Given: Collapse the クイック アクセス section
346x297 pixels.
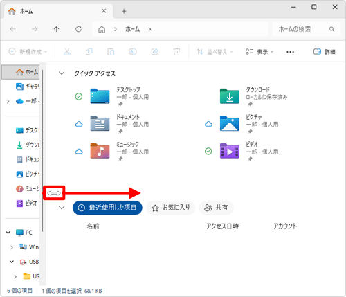Looking at the screenshot, I should tap(62, 73).
